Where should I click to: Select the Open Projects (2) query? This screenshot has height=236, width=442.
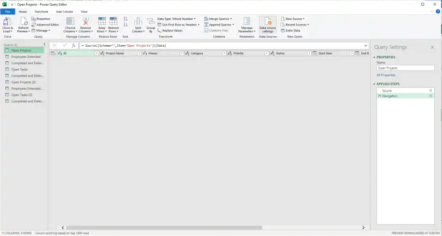(x=24, y=82)
